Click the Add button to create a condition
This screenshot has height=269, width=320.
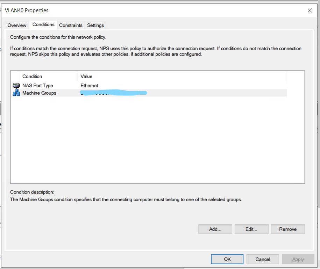click(x=215, y=229)
